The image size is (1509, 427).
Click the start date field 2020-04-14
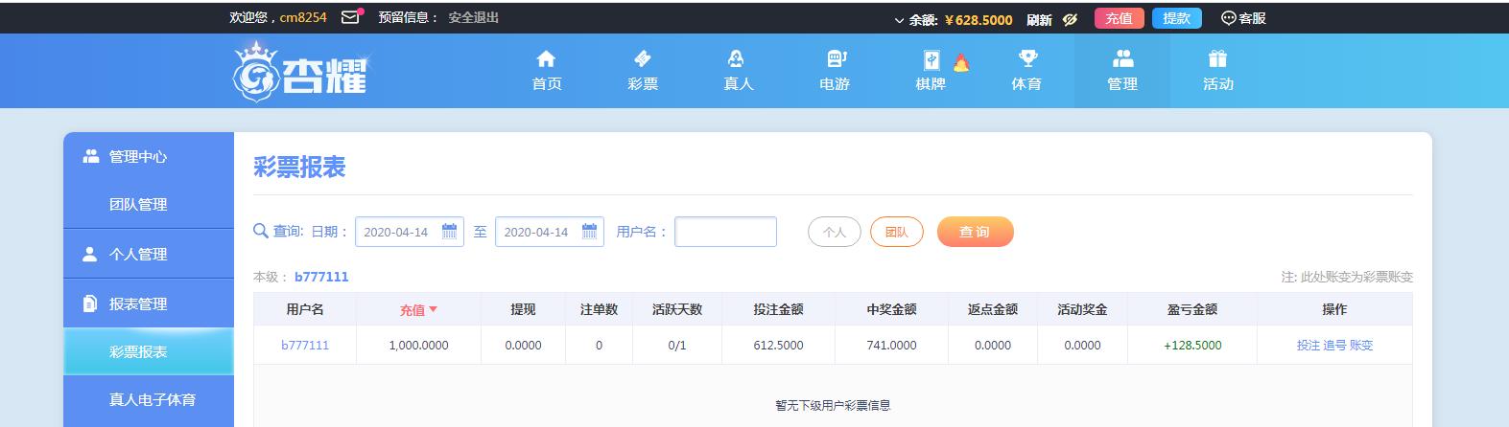(410, 232)
